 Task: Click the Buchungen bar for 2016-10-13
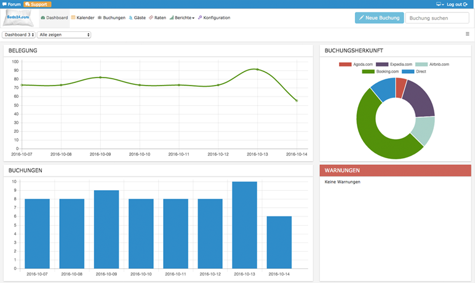tap(244, 225)
